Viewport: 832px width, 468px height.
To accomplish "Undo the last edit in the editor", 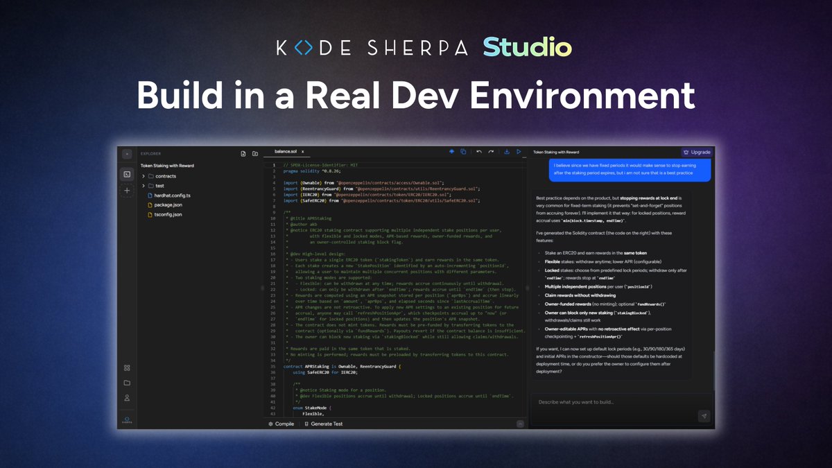I will 478,152.
